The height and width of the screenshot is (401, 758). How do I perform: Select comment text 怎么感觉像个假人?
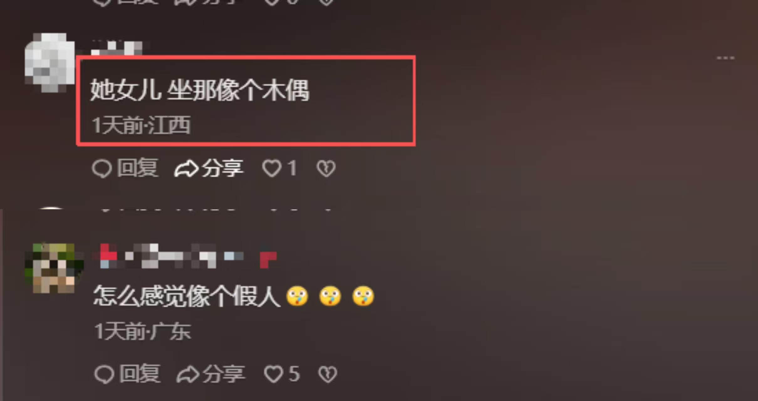coord(187,296)
